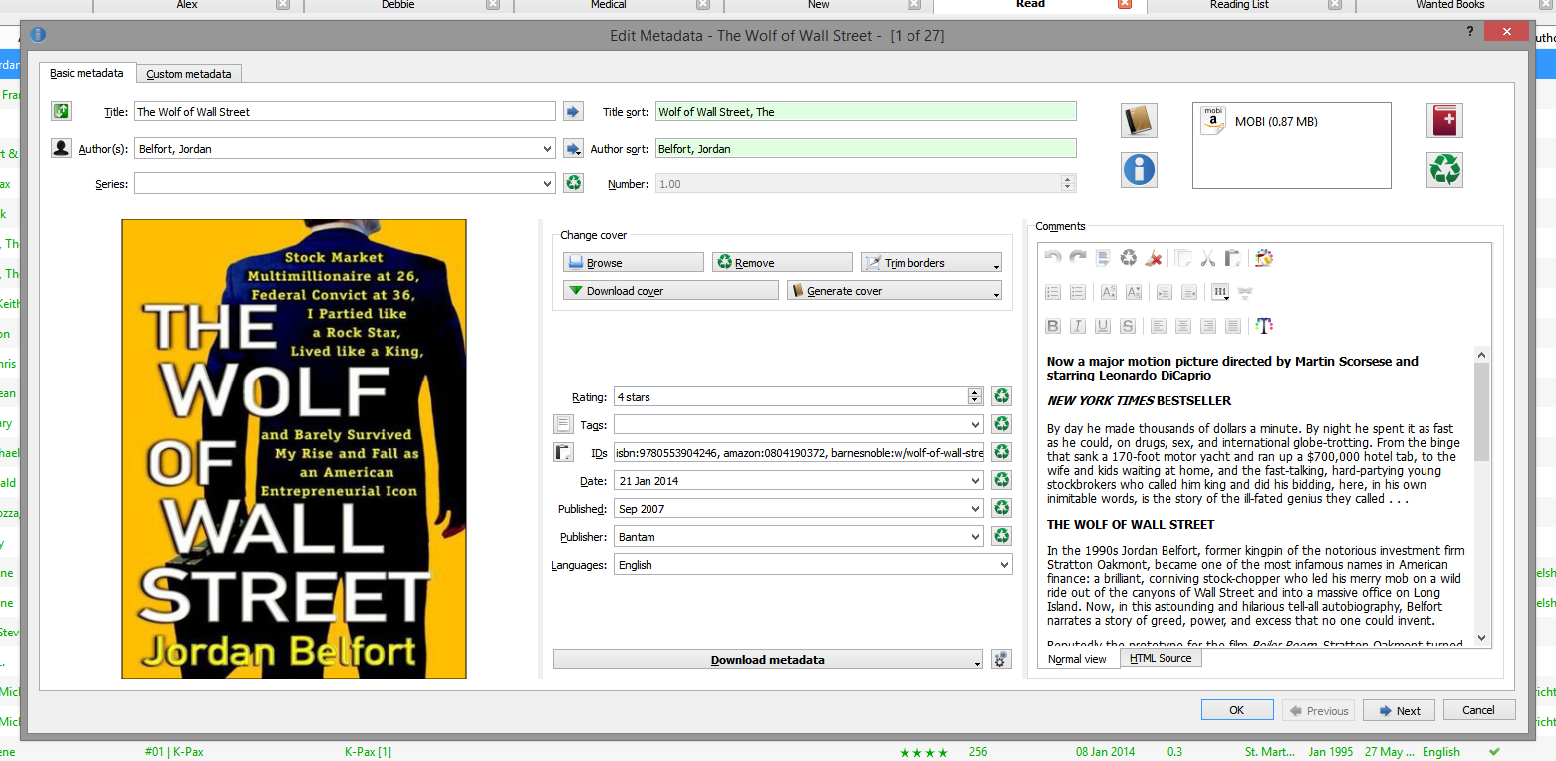Add a new format with red book icon
This screenshot has width=1556, height=761.
click(1444, 121)
